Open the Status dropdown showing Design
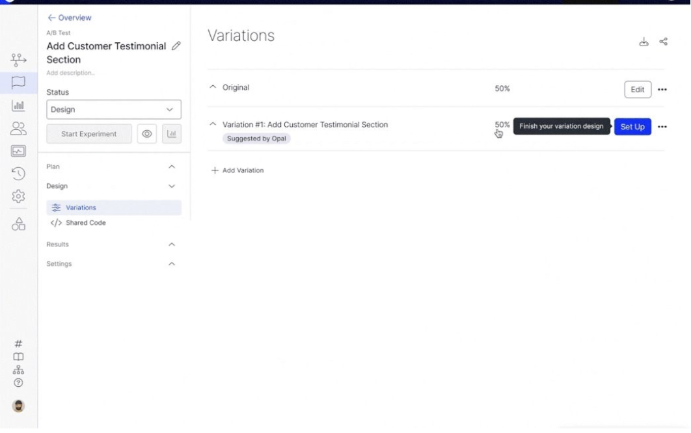This screenshot has height=433, width=691. (x=114, y=109)
